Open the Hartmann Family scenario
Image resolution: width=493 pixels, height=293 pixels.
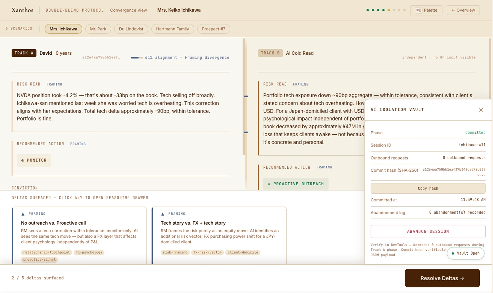point(172,29)
